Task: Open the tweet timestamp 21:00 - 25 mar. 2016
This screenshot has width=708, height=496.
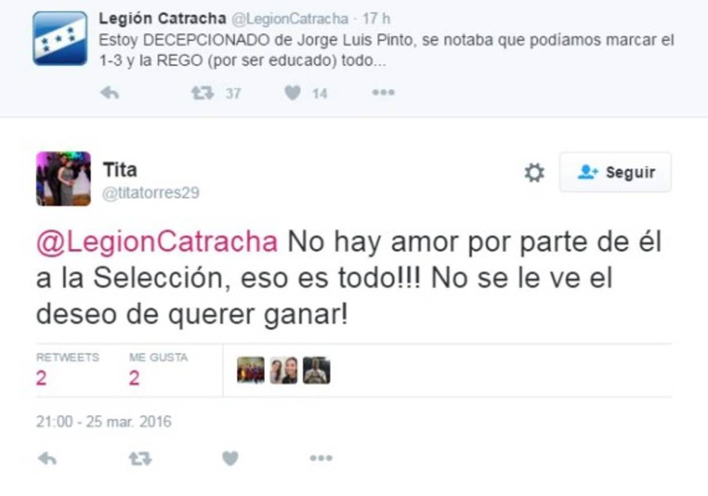Action: click(x=104, y=422)
